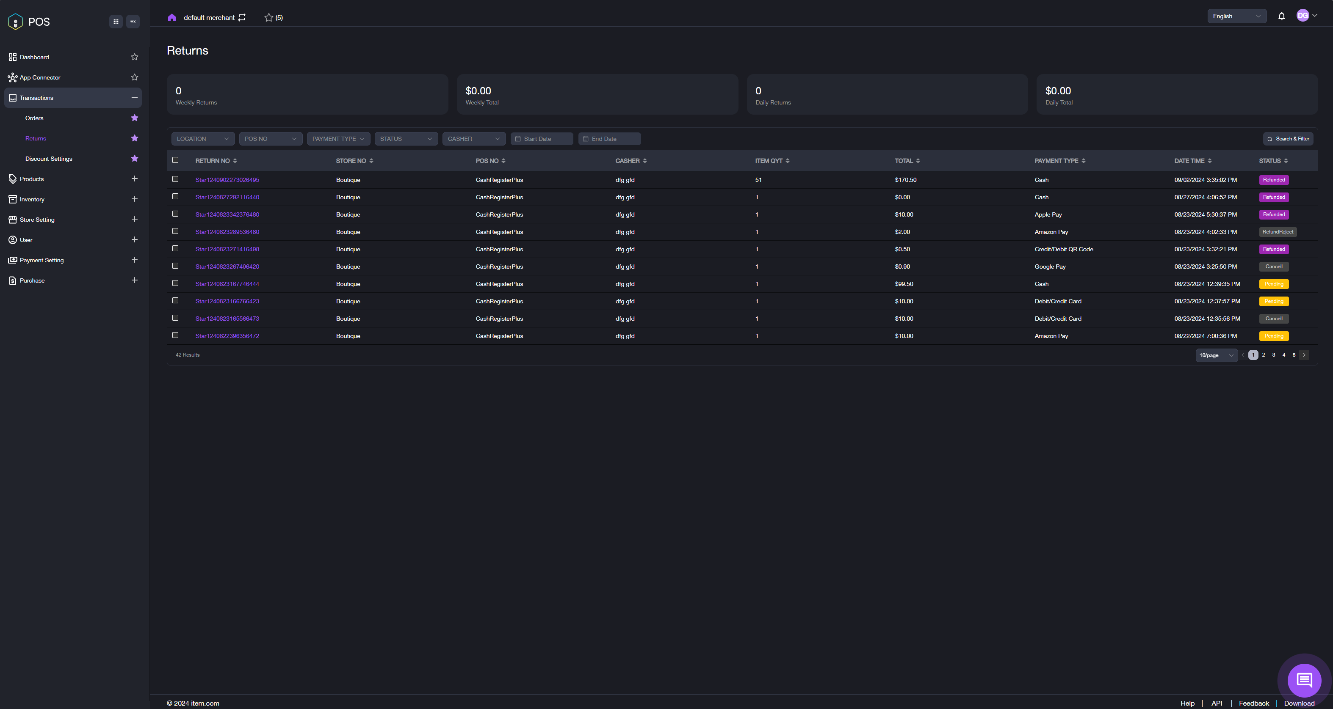Click the Start Date input field
The height and width of the screenshot is (709, 1333).
pyautogui.click(x=542, y=139)
